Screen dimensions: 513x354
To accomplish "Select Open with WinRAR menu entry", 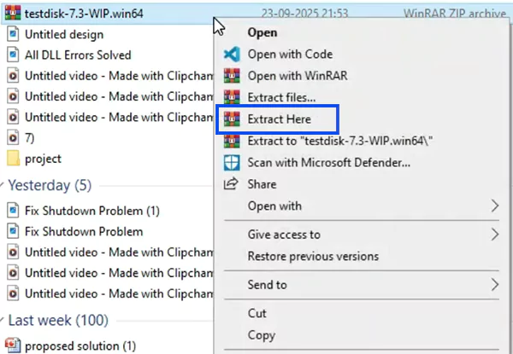I will [298, 76].
